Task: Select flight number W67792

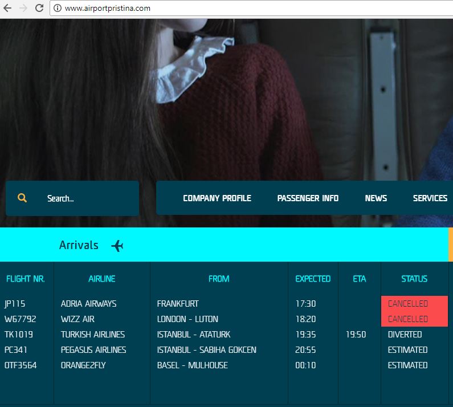Action: (x=20, y=319)
